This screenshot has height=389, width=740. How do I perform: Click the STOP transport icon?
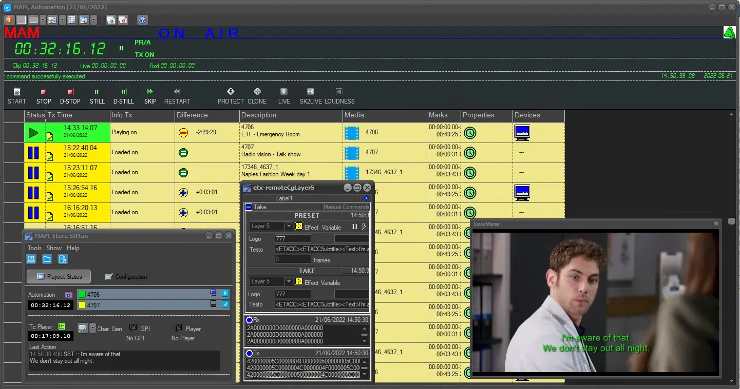[x=43, y=92]
